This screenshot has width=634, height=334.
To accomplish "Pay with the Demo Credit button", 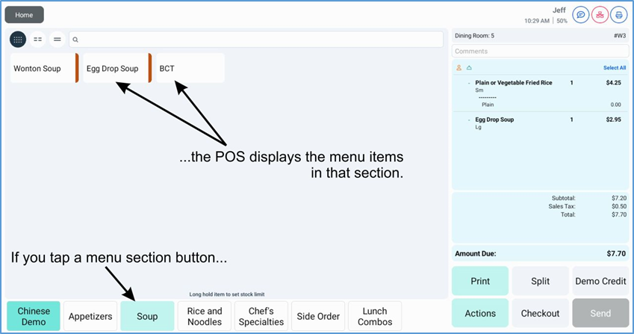I will [600, 281].
